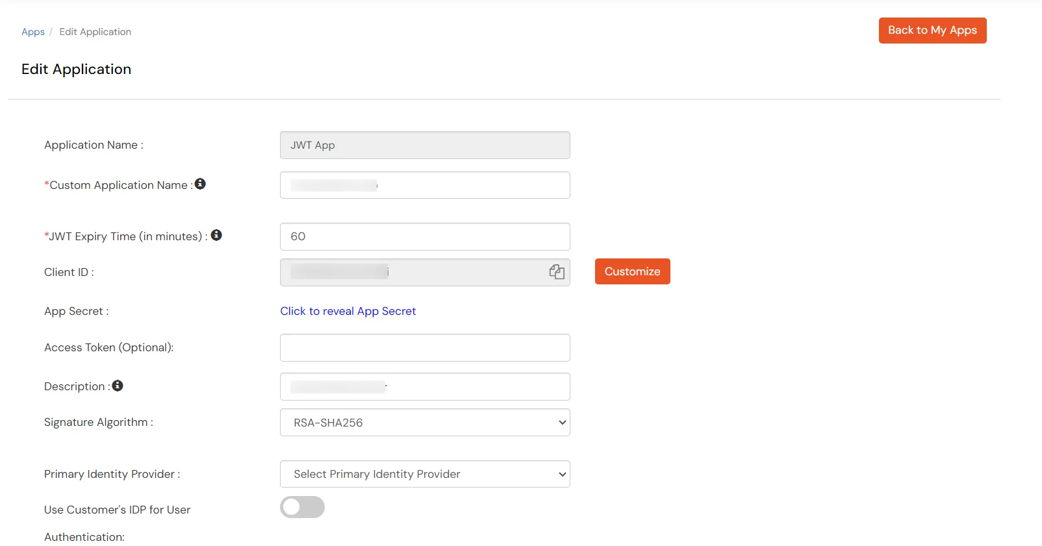Select the Access Token input field
Viewport: 1042px width, 546px height.
[425, 347]
